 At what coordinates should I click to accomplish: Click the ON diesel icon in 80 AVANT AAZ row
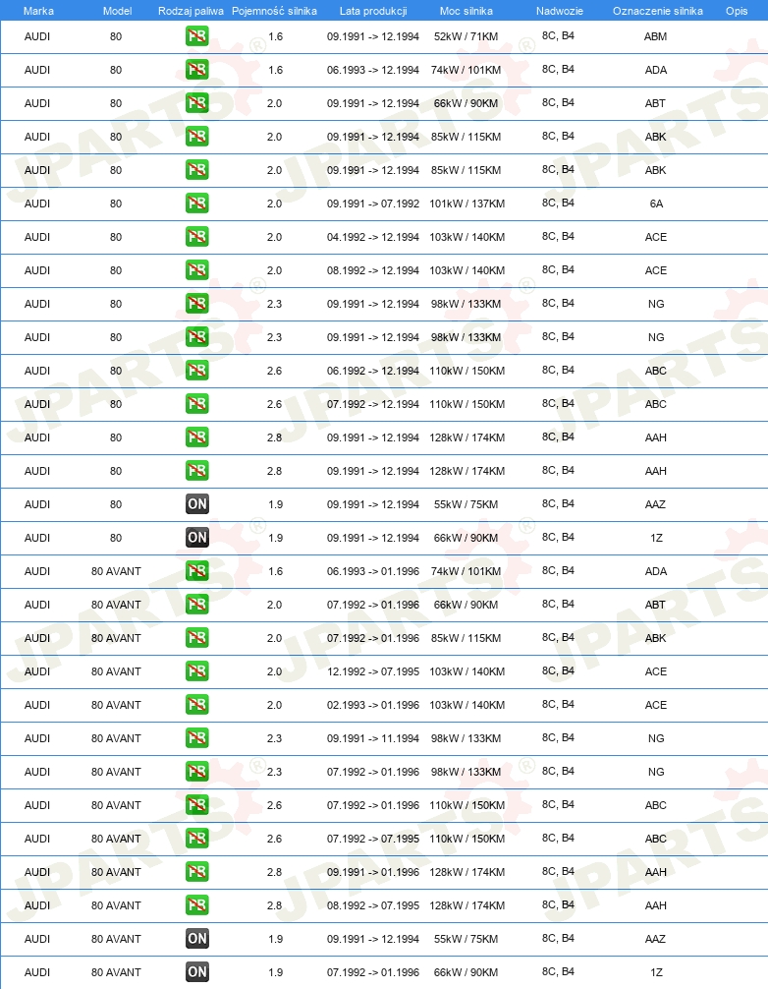tap(197, 939)
